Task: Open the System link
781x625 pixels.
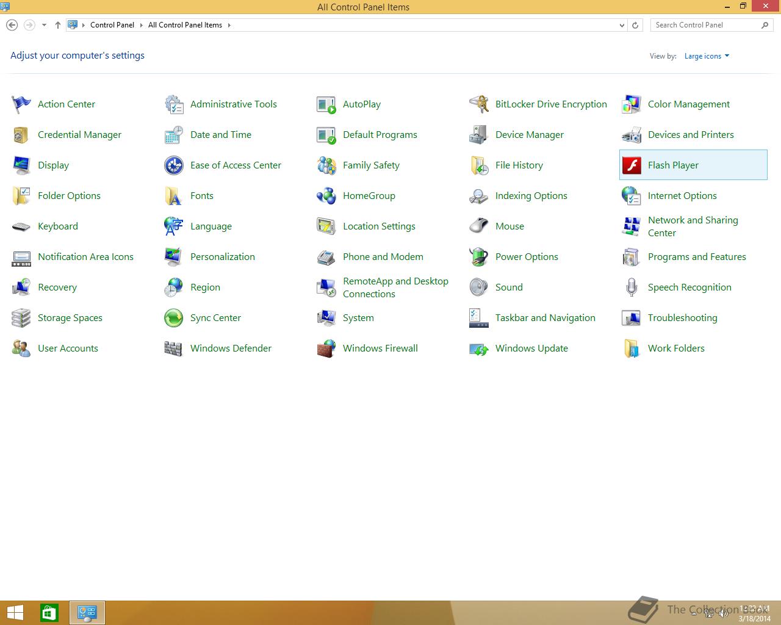Action: [358, 318]
